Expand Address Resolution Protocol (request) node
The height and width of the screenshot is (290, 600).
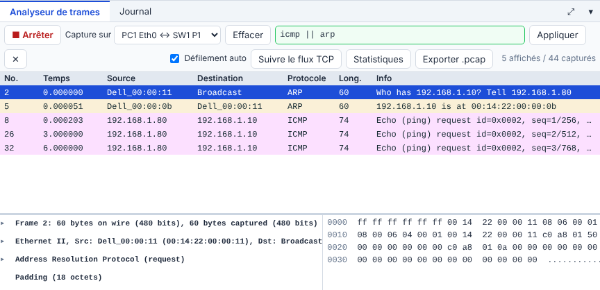pyautogui.click(x=3, y=259)
